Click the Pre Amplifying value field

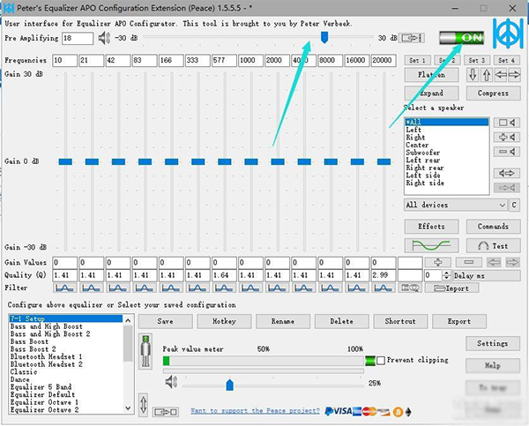coord(78,38)
